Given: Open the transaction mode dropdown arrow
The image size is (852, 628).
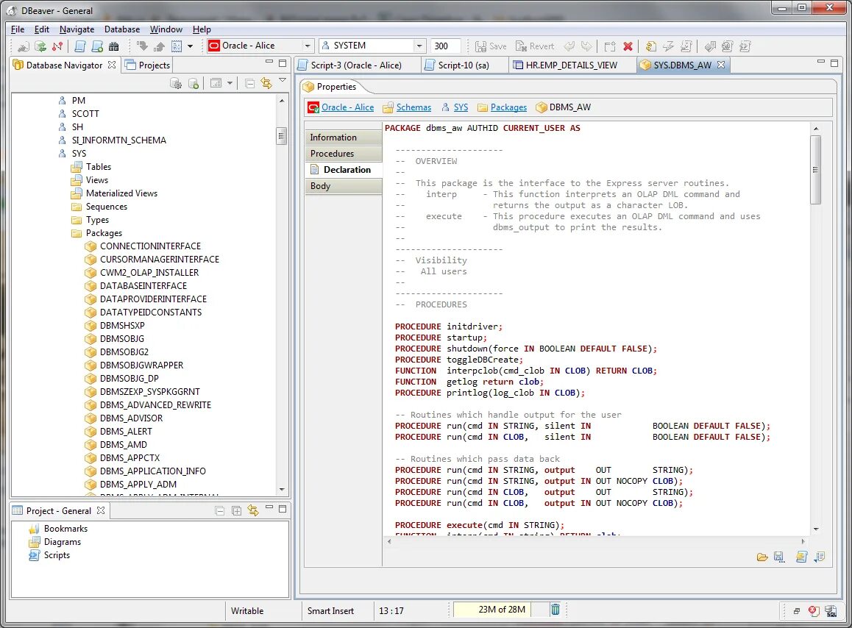Looking at the screenshot, I should pyautogui.click(x=190, y=46).
